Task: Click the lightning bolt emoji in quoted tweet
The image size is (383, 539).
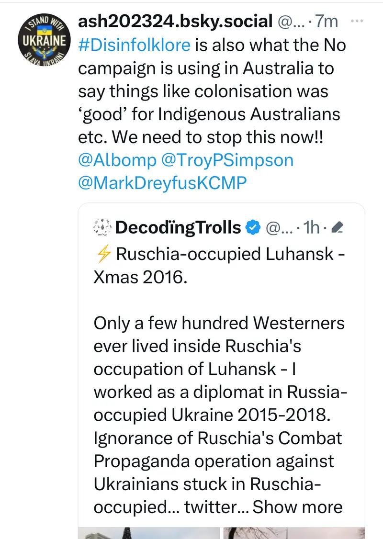Action: 103,254
